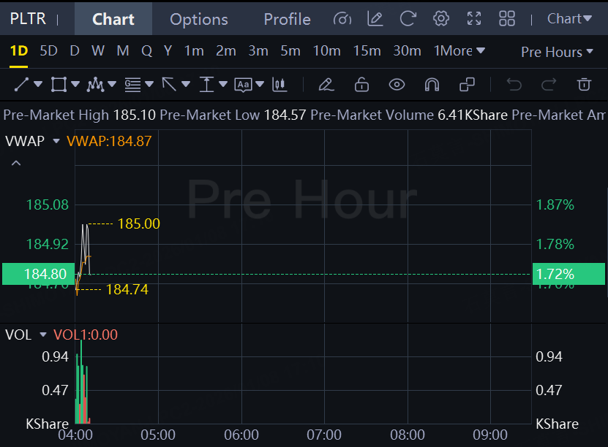608x447 pixels.
Task: Enter fullscreen chart view
Action: (x=474, y=19)
